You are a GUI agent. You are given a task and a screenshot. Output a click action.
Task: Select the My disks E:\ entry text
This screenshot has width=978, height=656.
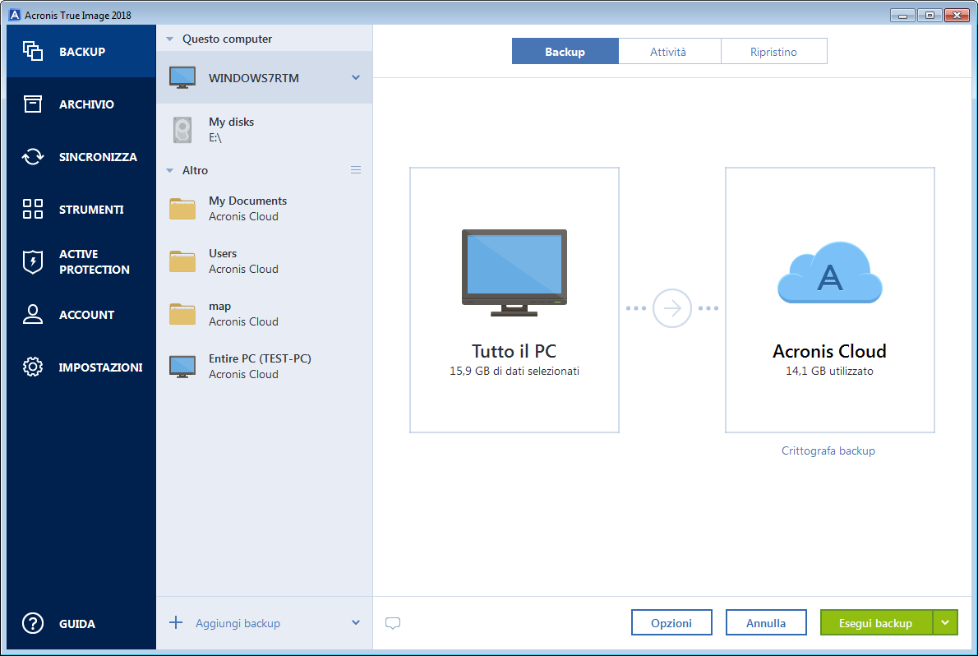point(231,130)
